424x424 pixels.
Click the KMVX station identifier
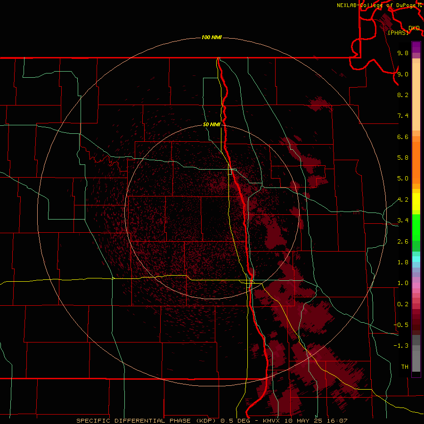pos(270,421)
